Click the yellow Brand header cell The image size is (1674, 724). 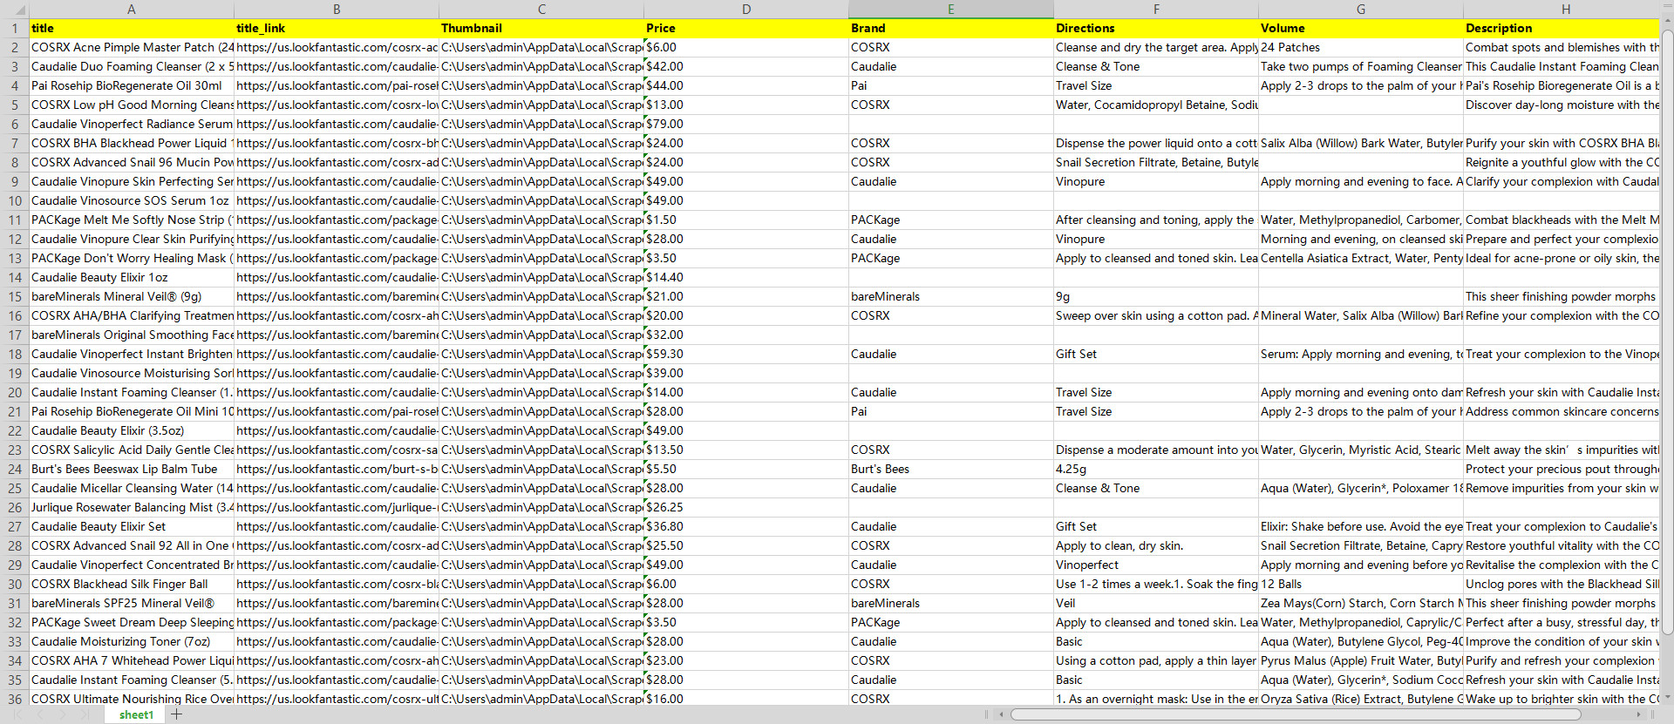click(950, 28)
